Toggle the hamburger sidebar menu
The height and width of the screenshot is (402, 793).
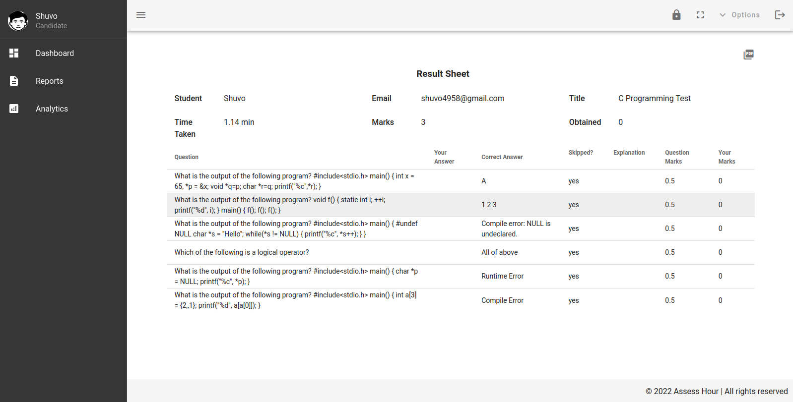point(141,15)
